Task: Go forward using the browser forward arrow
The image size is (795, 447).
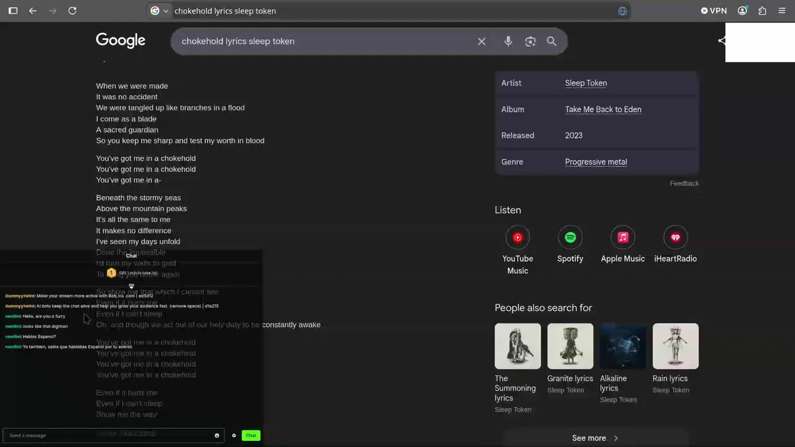Action: point(53,11)
